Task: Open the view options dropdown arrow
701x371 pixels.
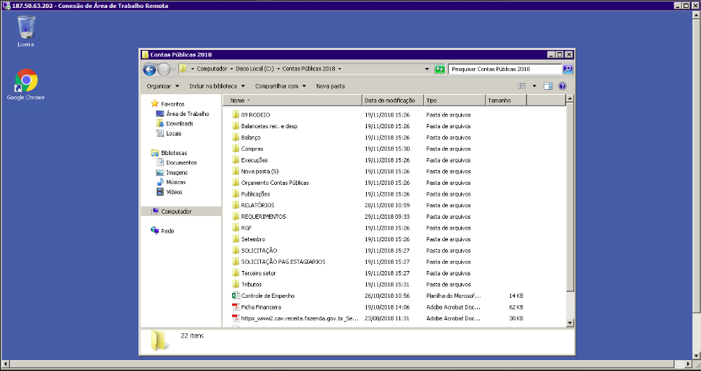Action: [x=534, y=86]
